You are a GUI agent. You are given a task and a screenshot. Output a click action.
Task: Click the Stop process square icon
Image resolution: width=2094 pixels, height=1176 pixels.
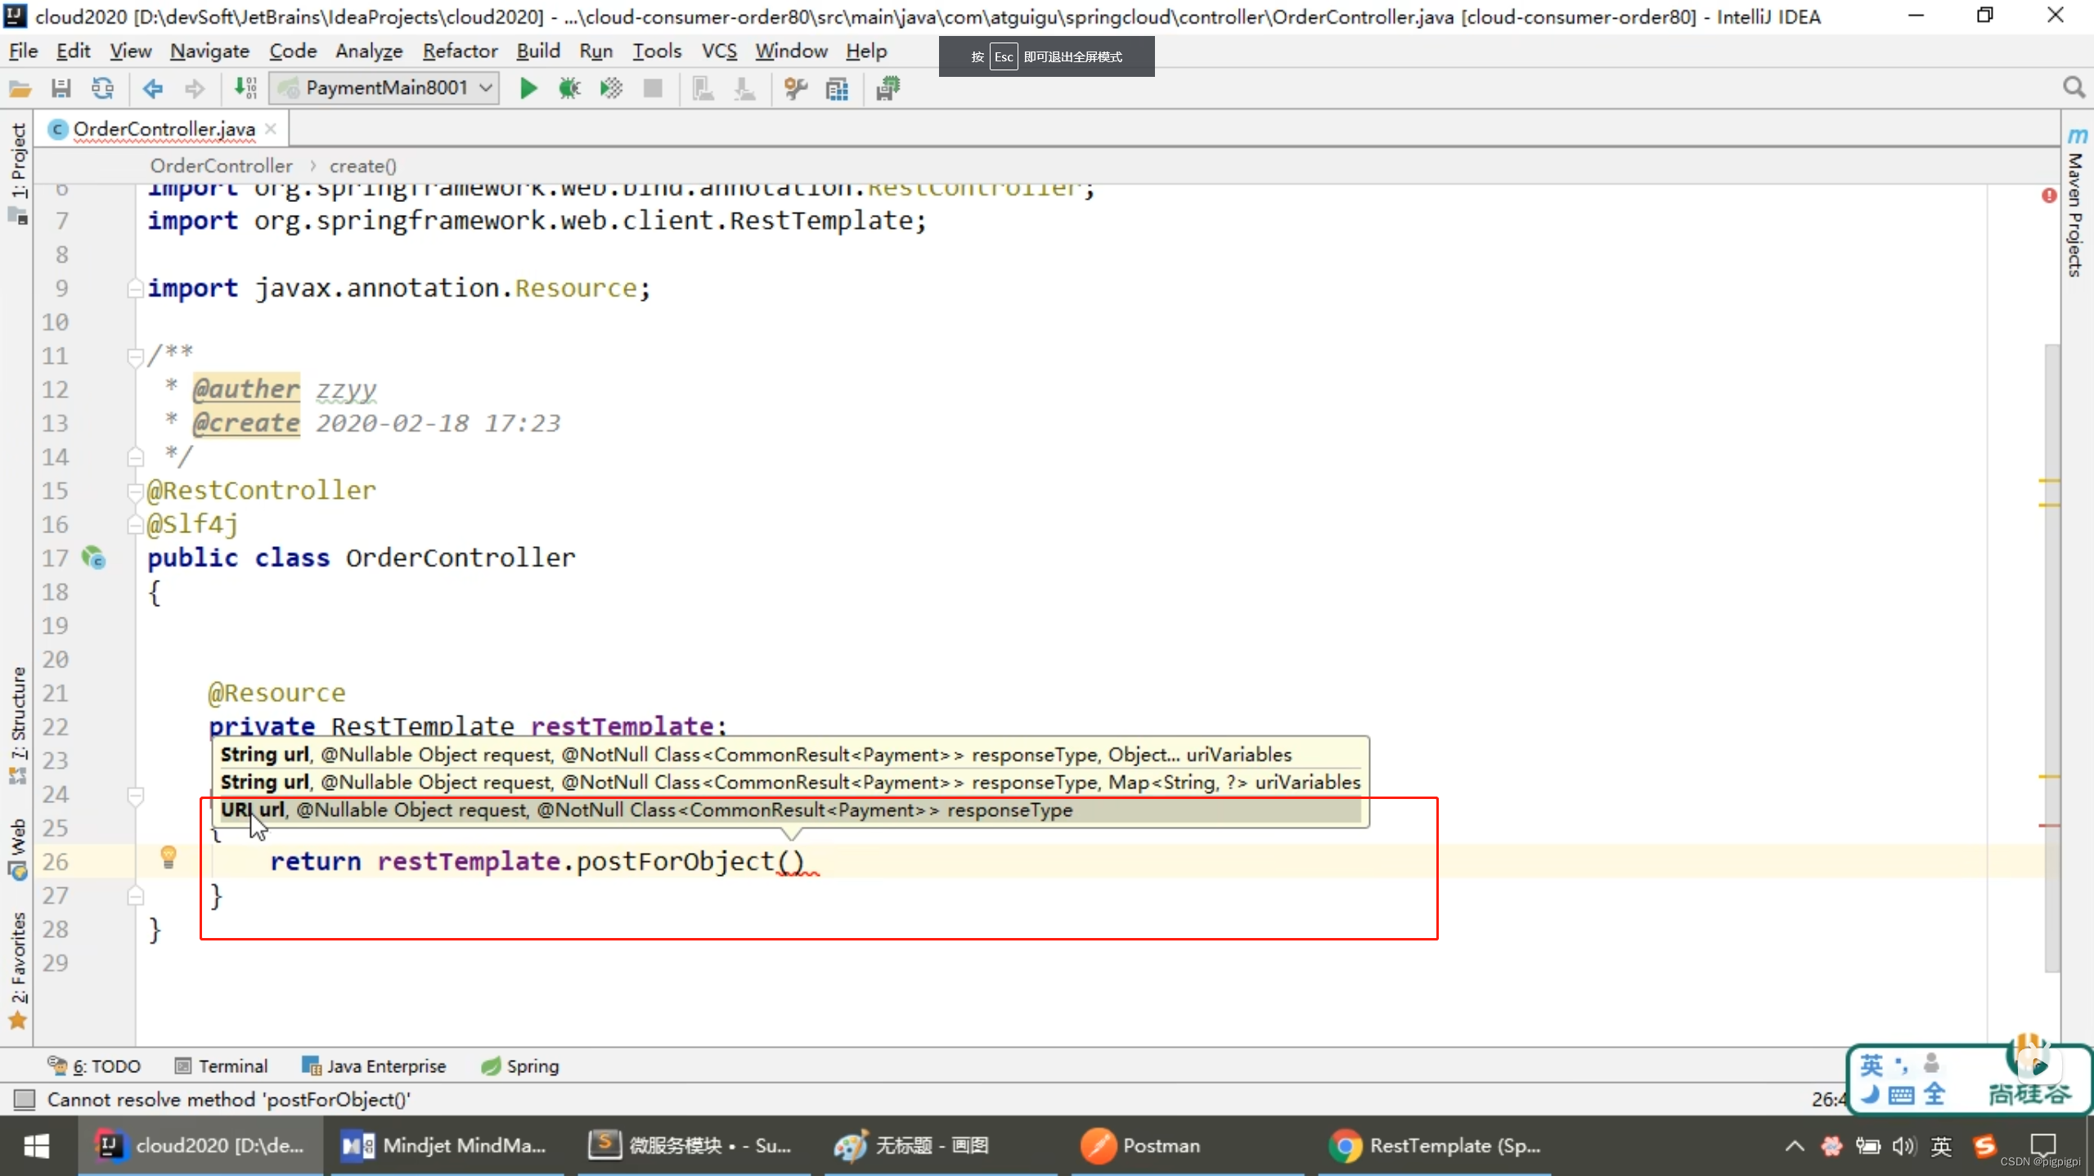(x=653, y=88)
